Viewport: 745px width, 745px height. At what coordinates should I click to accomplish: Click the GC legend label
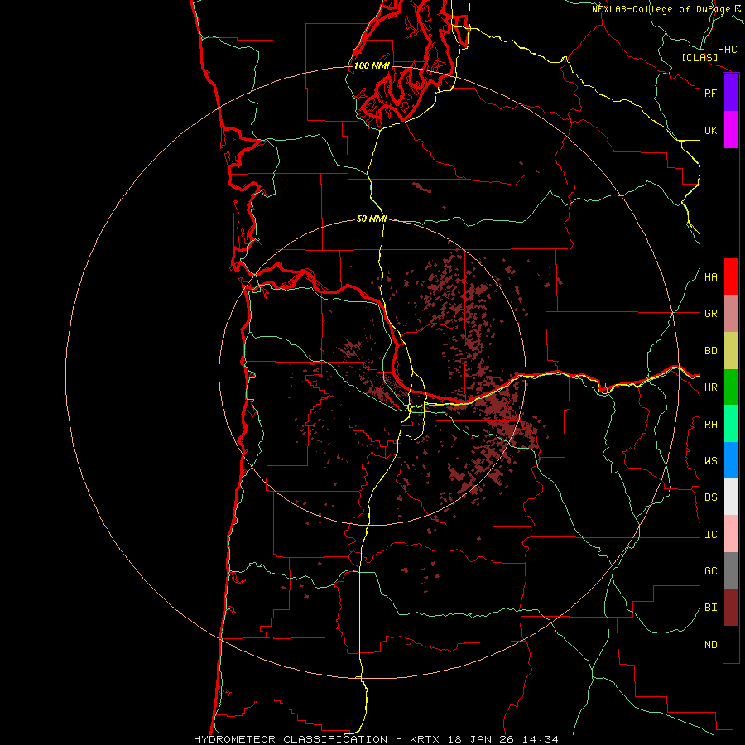tap(710, 571)
